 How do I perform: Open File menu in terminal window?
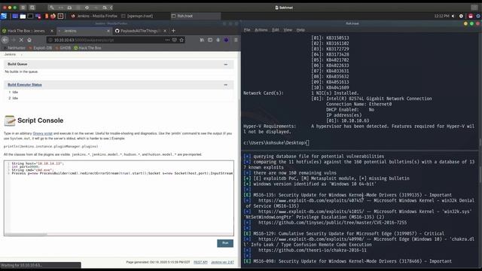coord(247,30)
